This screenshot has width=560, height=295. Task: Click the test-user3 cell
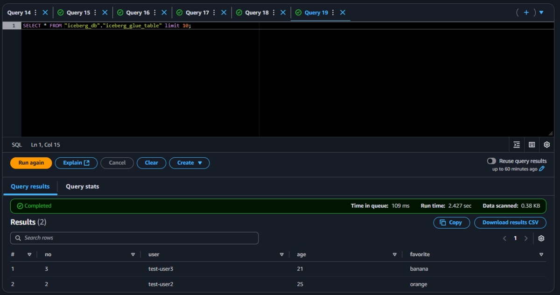161,269
